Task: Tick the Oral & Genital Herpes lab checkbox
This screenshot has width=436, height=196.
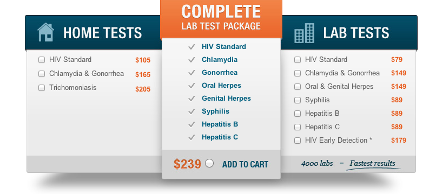Action: [x=297, y=87]
